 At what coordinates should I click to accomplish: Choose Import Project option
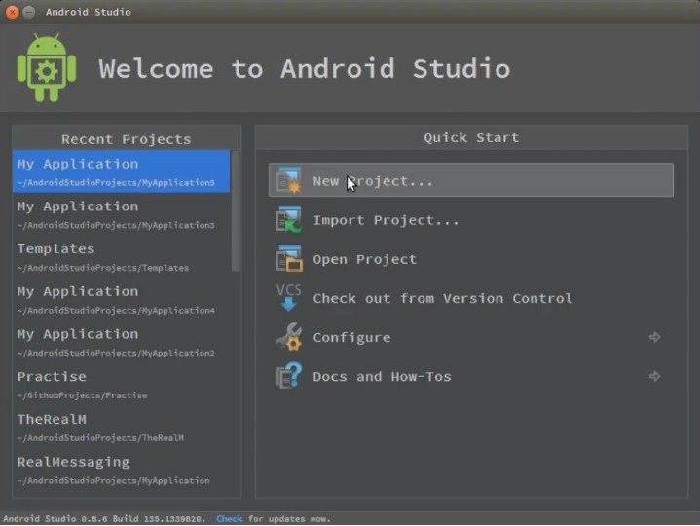click(386, 220)
